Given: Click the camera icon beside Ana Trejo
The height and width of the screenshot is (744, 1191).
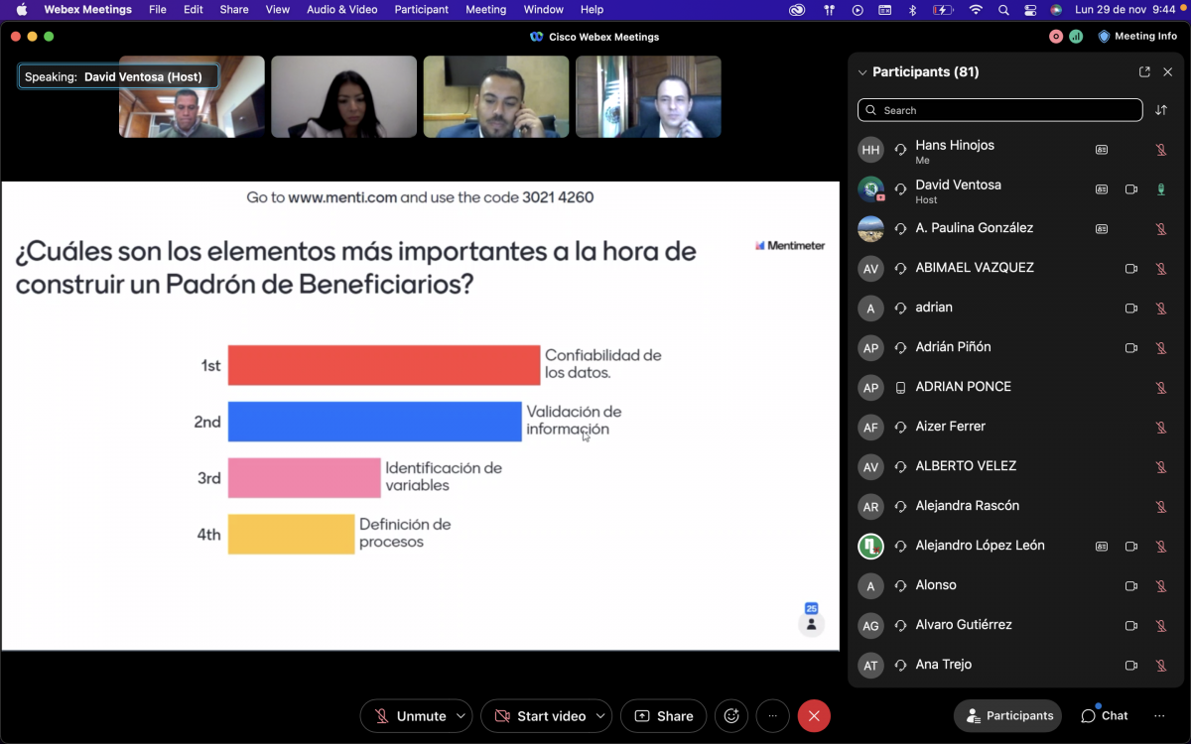Looking at the screenshot, I should (x=1130, y=666).
